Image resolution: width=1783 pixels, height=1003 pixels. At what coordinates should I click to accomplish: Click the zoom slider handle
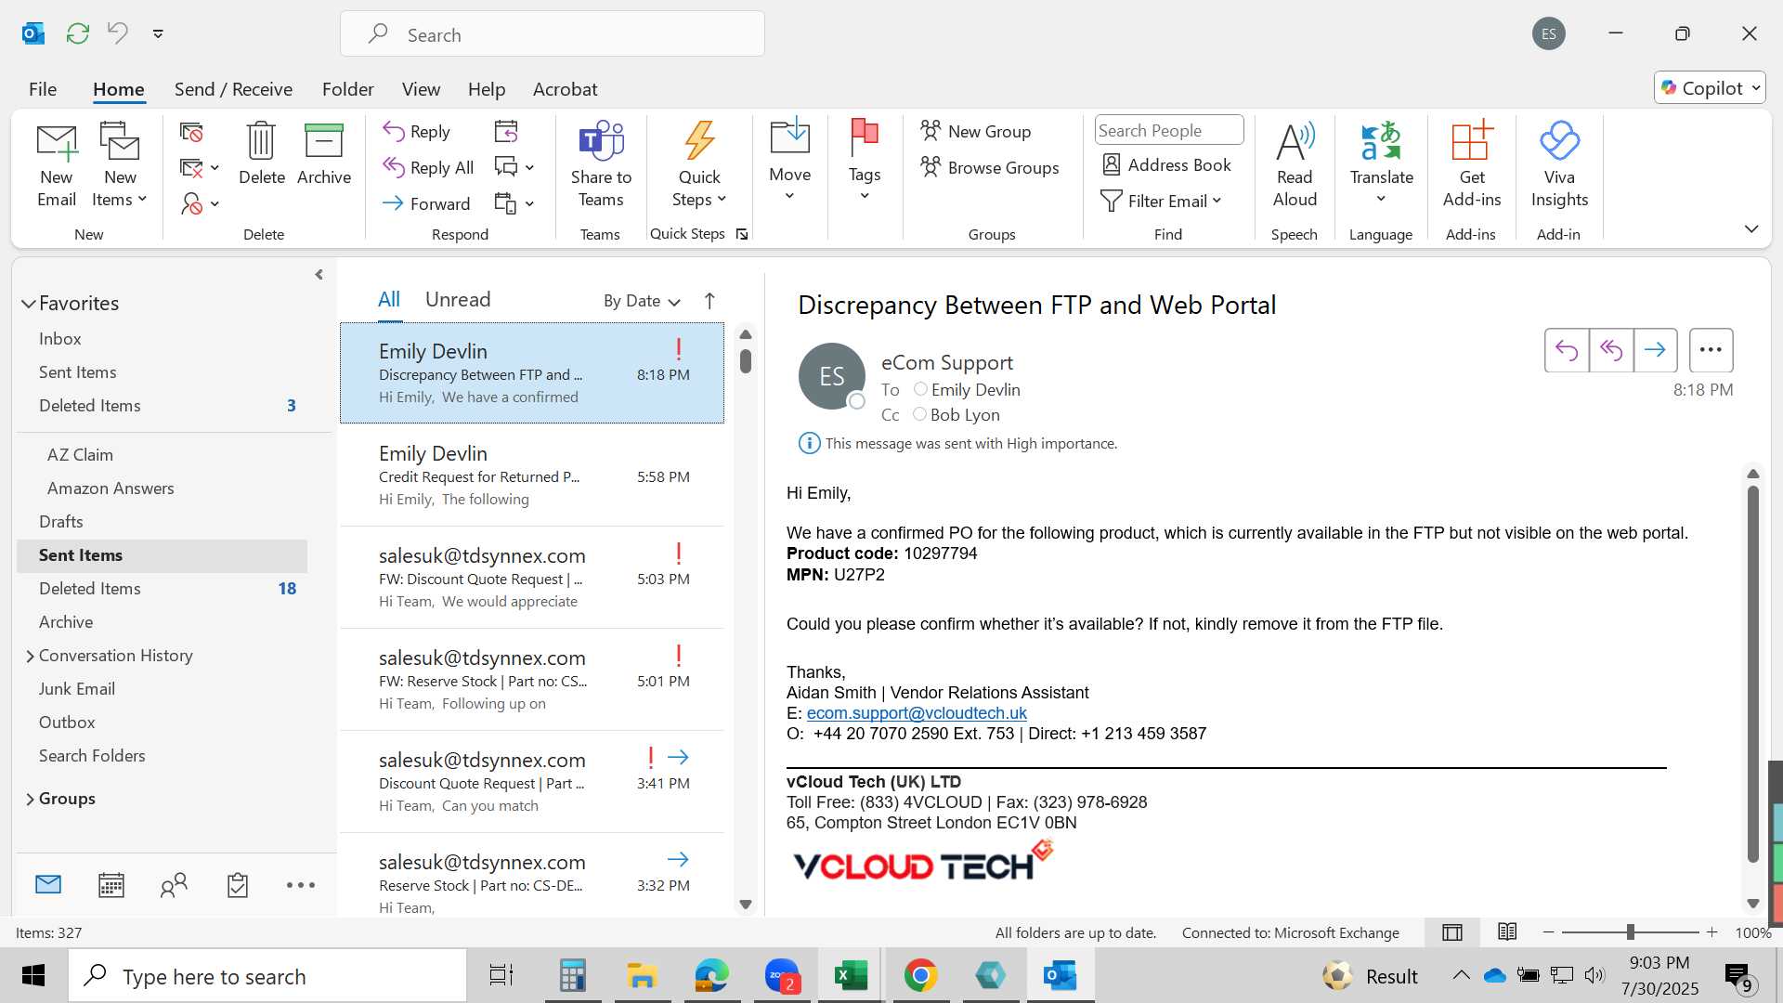click(x=1630, y=931)
